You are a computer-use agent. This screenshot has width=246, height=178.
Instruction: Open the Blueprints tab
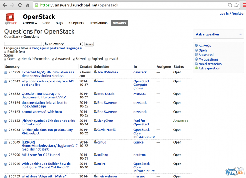point(76,23)
